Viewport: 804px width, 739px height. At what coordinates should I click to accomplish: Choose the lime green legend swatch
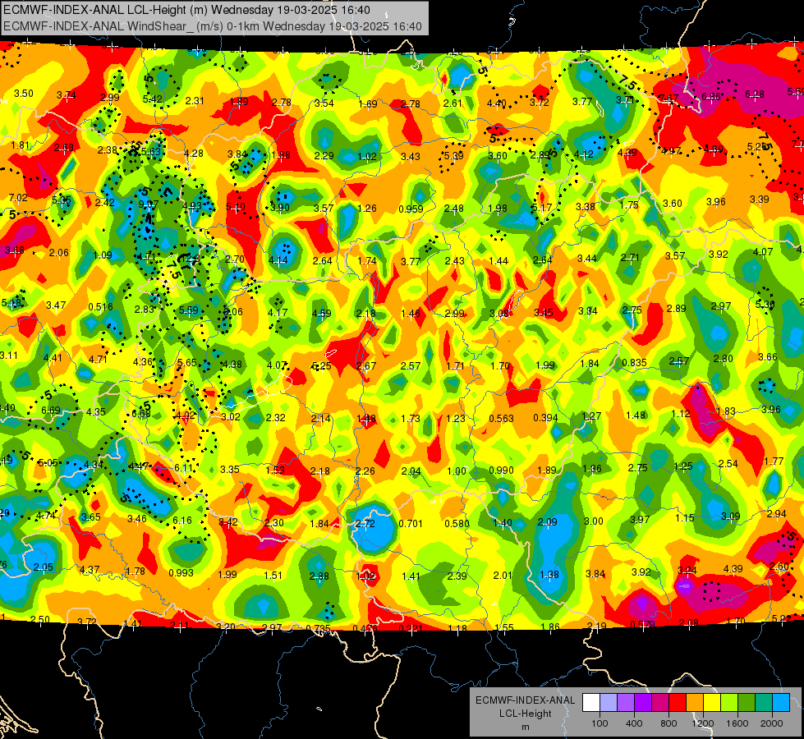[729, 703]
